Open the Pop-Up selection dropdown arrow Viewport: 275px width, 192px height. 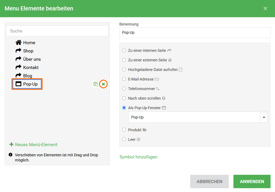tap(264, 117)
